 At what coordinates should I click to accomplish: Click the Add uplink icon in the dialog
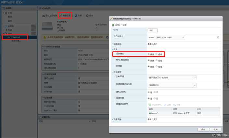tap(113, 25)
